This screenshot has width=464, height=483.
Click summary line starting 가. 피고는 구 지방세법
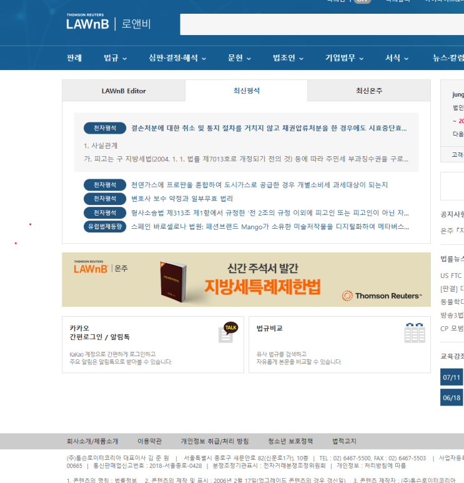[245, 159]
